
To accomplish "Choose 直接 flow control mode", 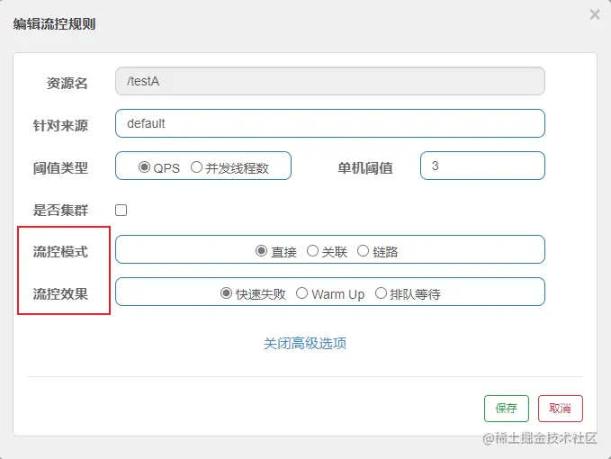I will tap(261, 251).
